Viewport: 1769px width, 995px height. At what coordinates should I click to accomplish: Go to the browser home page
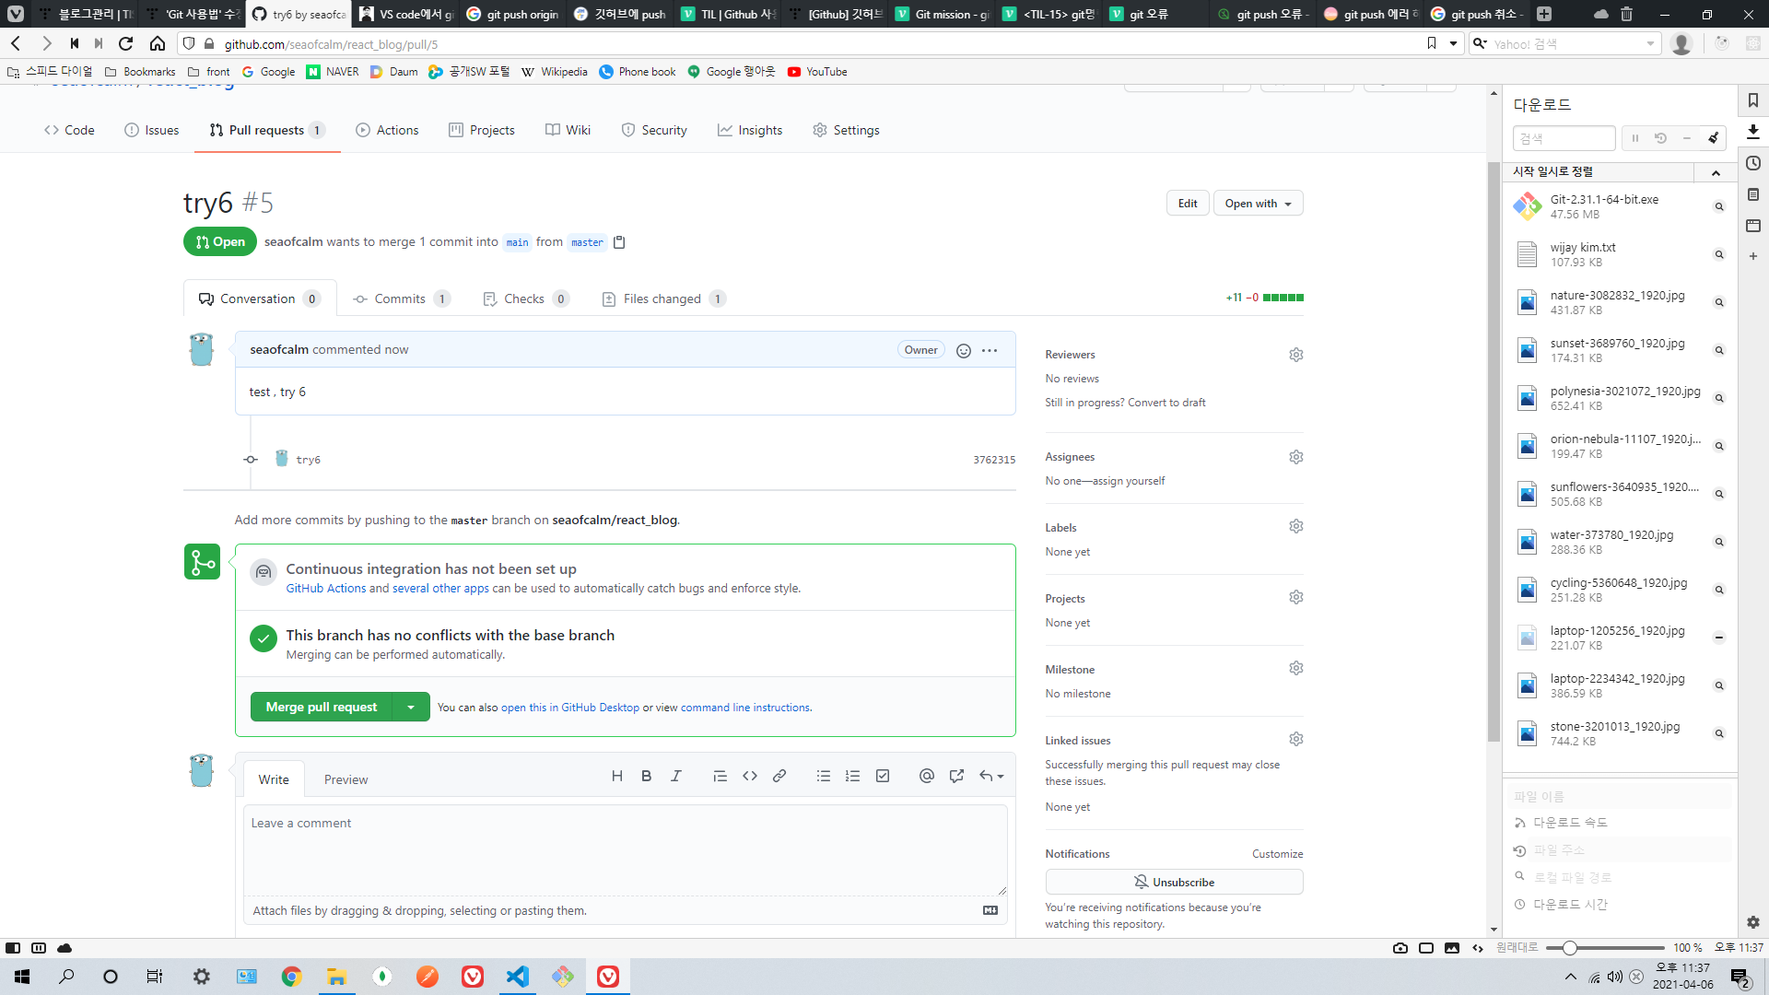click(158, 43)
